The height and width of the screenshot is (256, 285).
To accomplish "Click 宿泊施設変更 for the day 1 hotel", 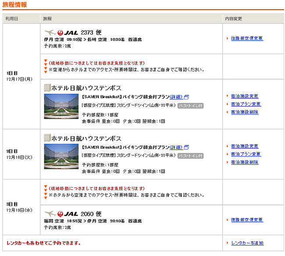I will pyautogui.click(x=244, y=96).
